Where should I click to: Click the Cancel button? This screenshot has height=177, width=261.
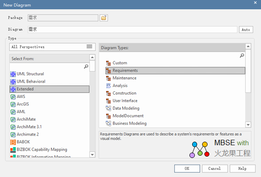pos(215,168)
